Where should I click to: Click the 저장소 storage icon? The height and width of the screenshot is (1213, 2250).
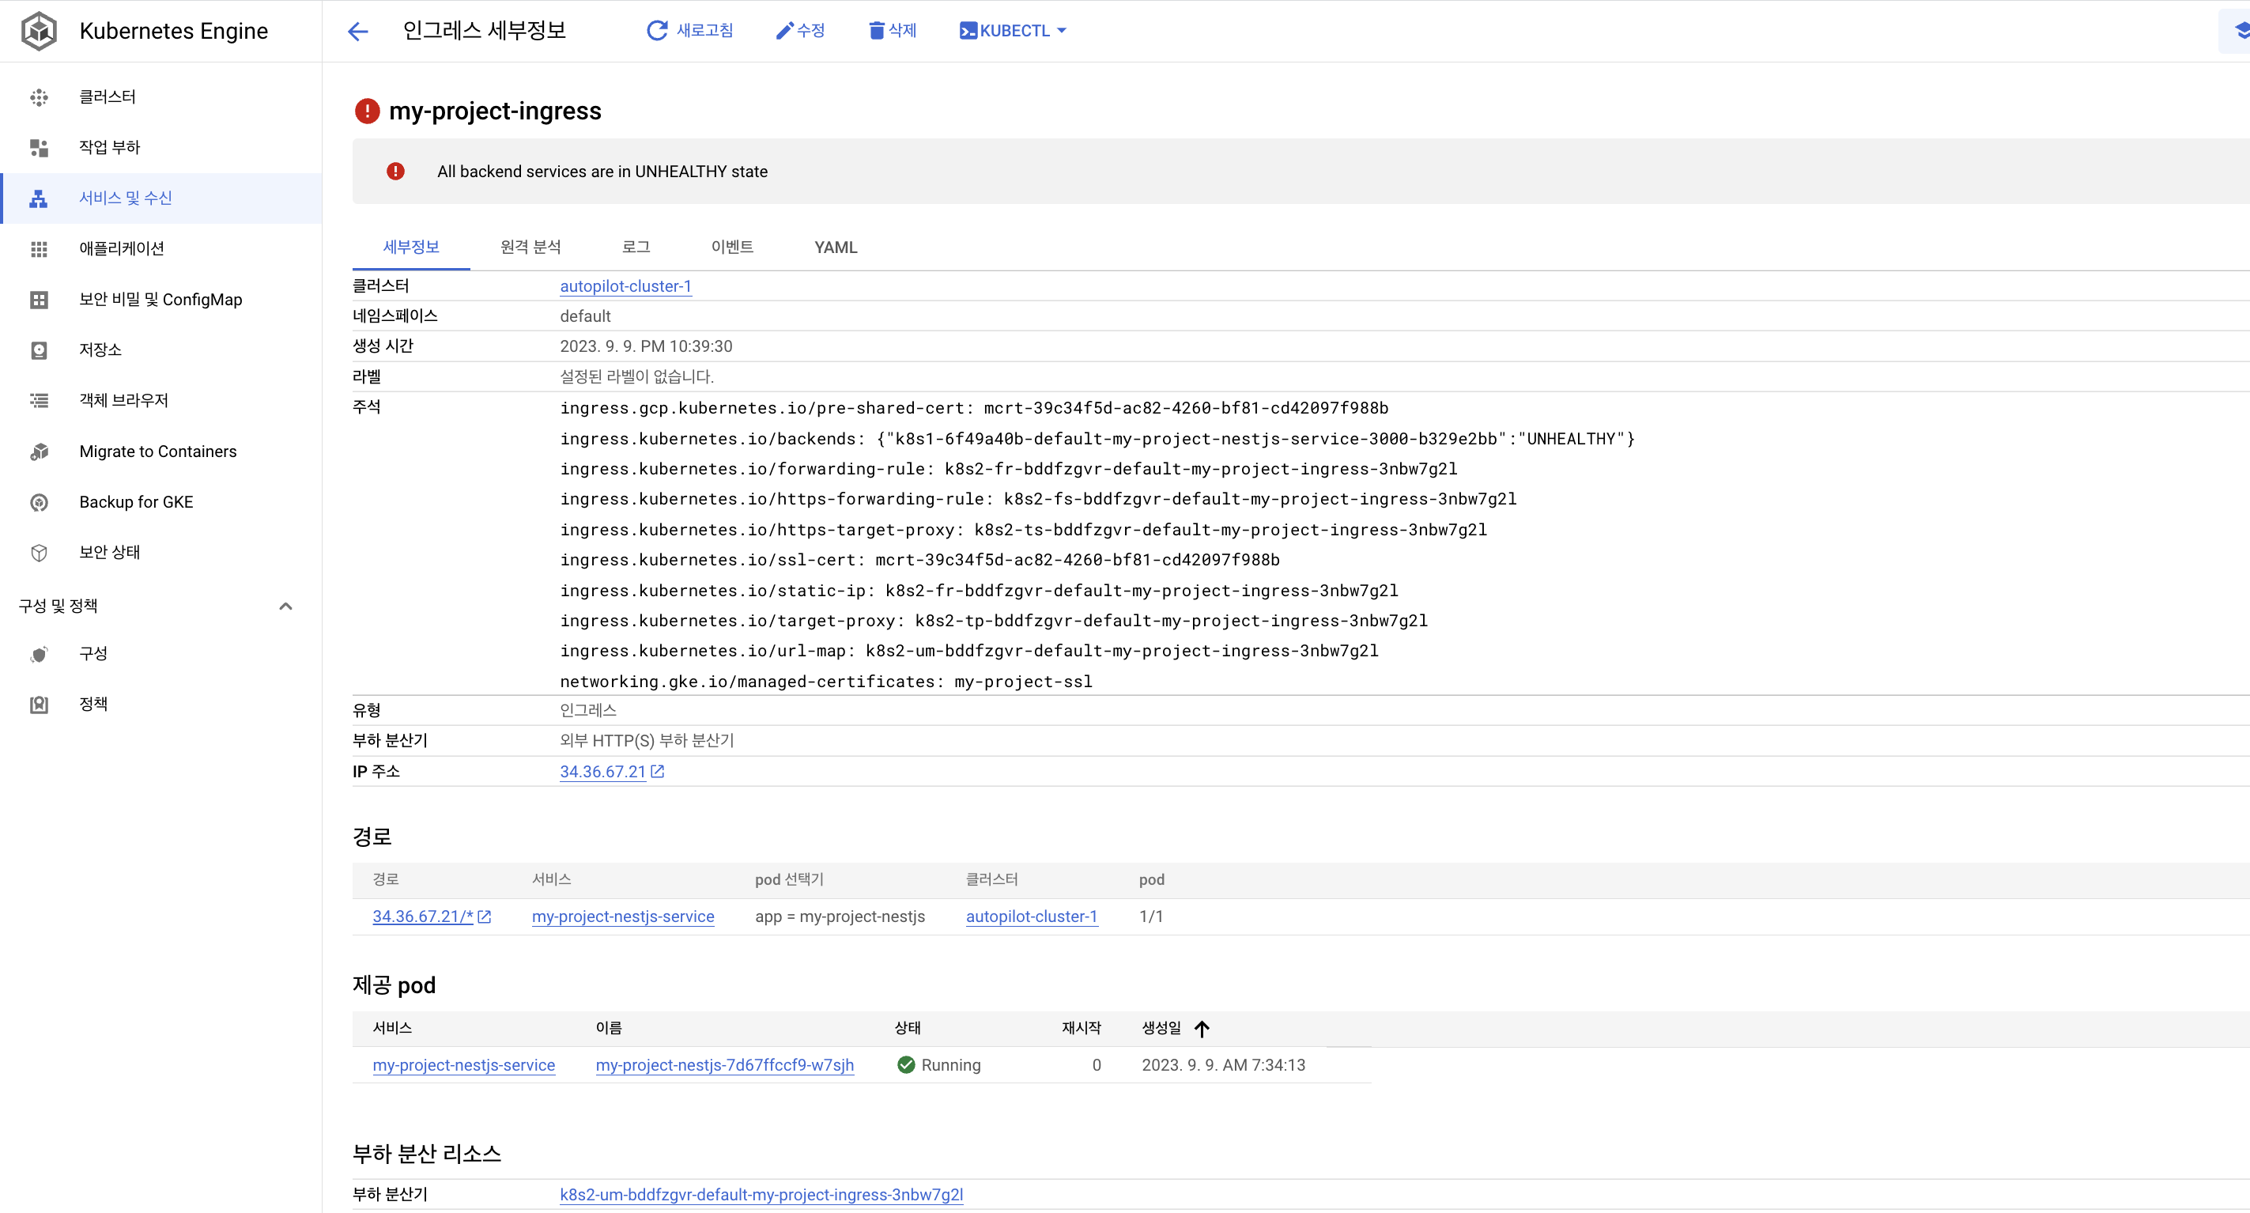pos(40,350)
